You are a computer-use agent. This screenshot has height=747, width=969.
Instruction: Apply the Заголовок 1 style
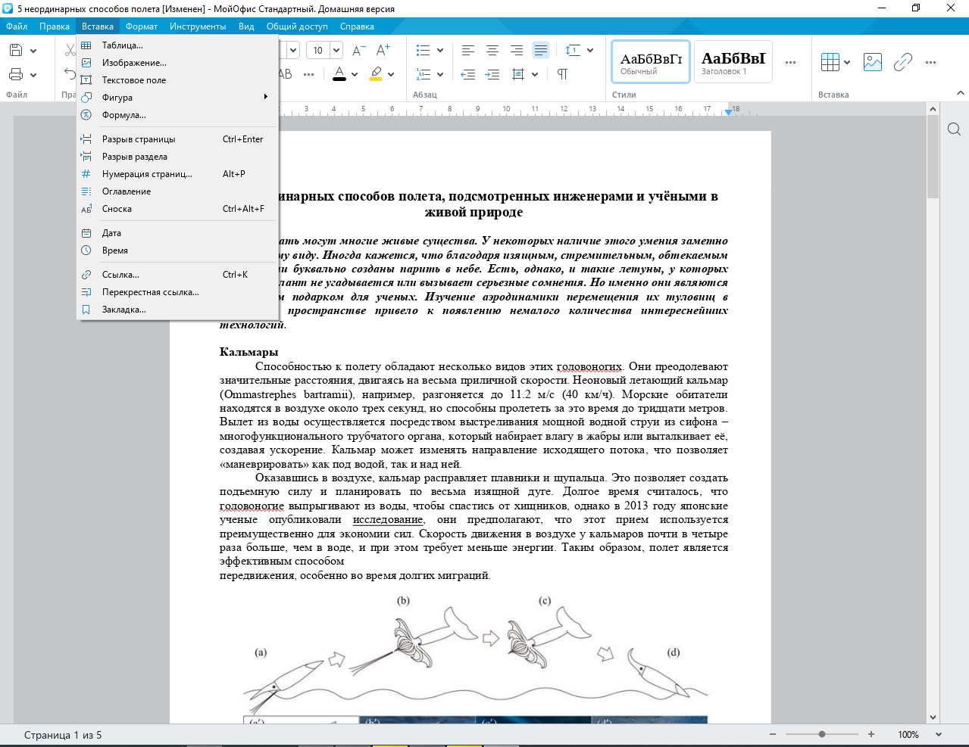pos(733,62)
